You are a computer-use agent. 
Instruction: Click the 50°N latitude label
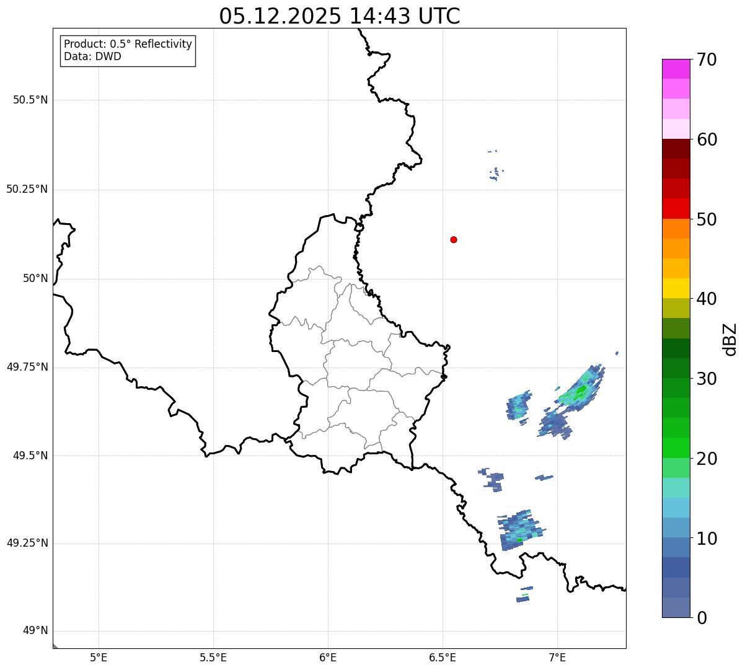tap(36, 278)
